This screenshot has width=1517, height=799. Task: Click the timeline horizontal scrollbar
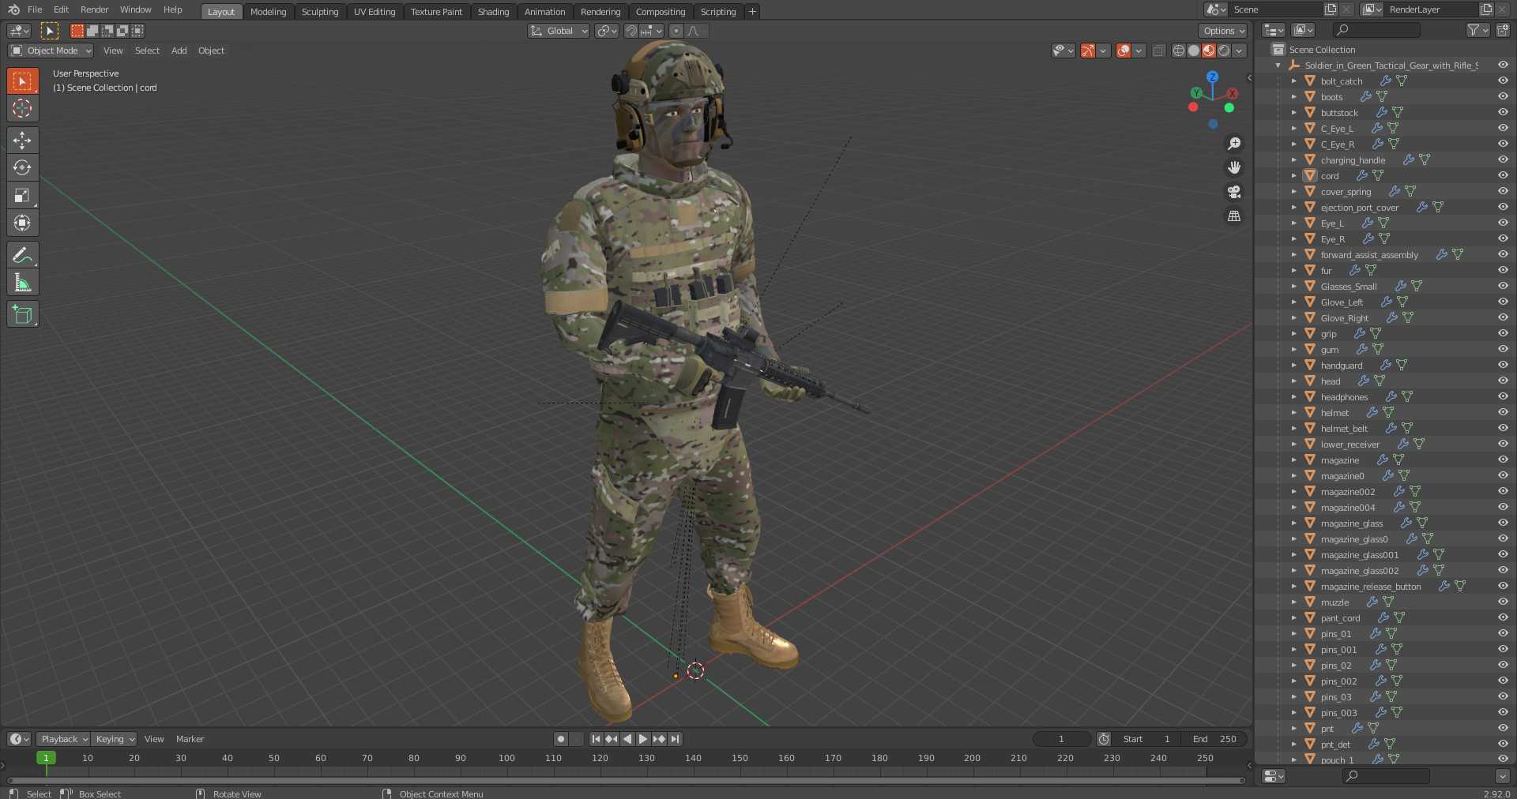tap(626, 780)
